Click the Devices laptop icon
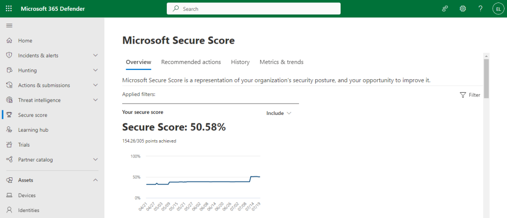The width and height of the screenshot is (507, 218). [x=9, y=195]
